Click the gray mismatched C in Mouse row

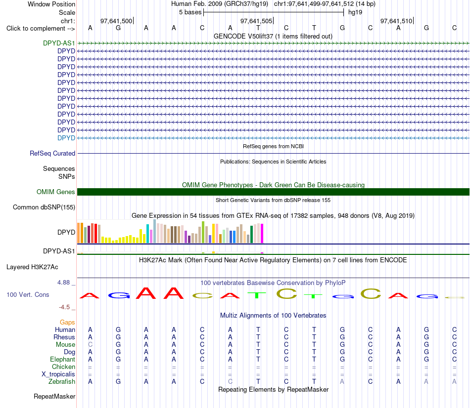(90, 345)
